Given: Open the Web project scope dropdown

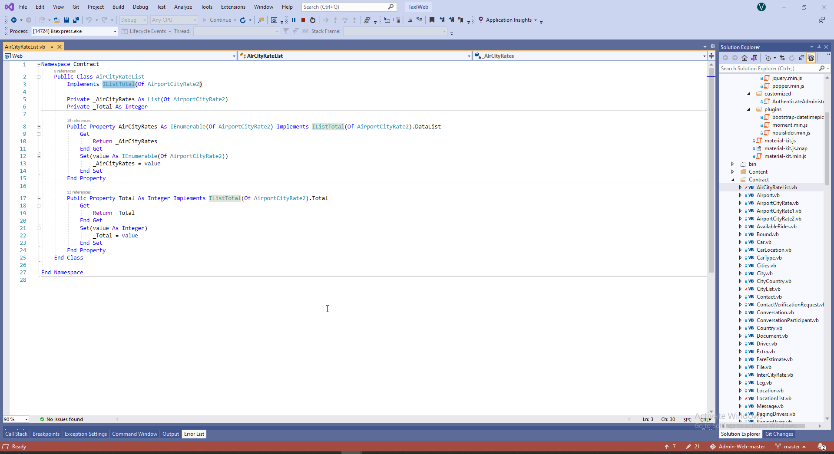Looking at the screenshot, I should pyautogui.click(x=234, y=56).
